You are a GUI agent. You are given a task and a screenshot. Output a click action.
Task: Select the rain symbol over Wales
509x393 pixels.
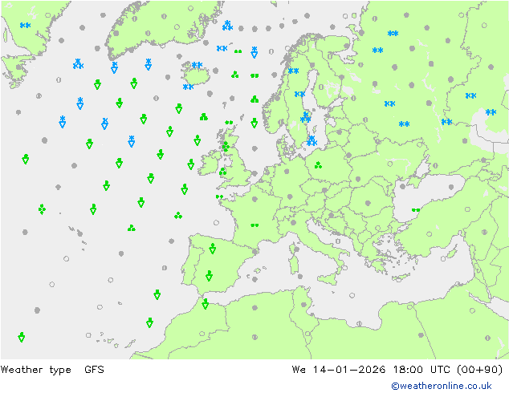222,171
